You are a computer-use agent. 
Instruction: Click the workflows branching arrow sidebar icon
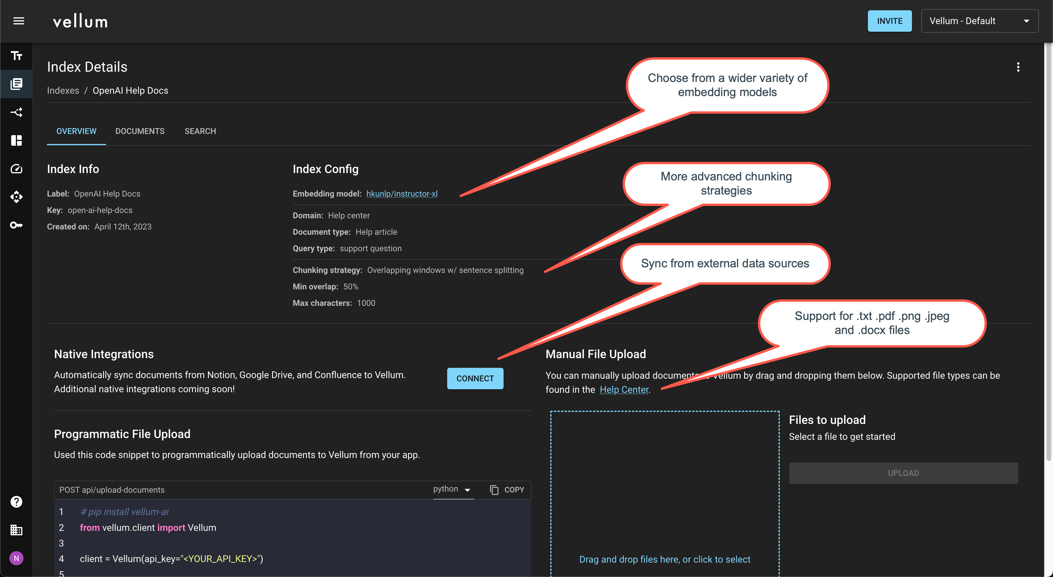16,112
